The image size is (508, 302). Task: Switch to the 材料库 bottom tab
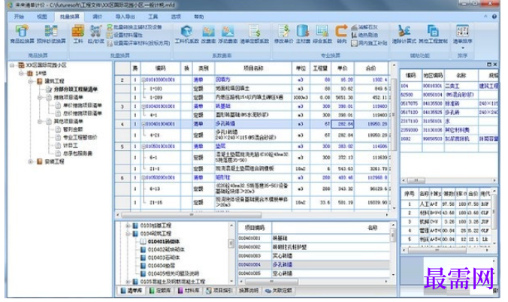pos(188,291)
